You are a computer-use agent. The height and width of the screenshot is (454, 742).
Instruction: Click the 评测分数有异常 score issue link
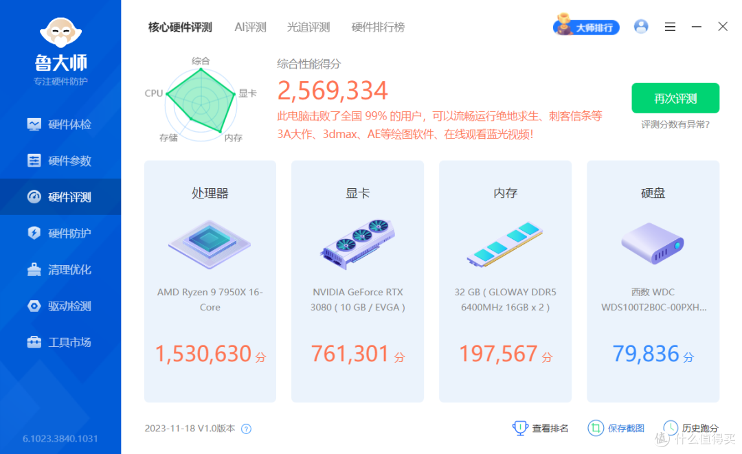click(x=675, y=124)
